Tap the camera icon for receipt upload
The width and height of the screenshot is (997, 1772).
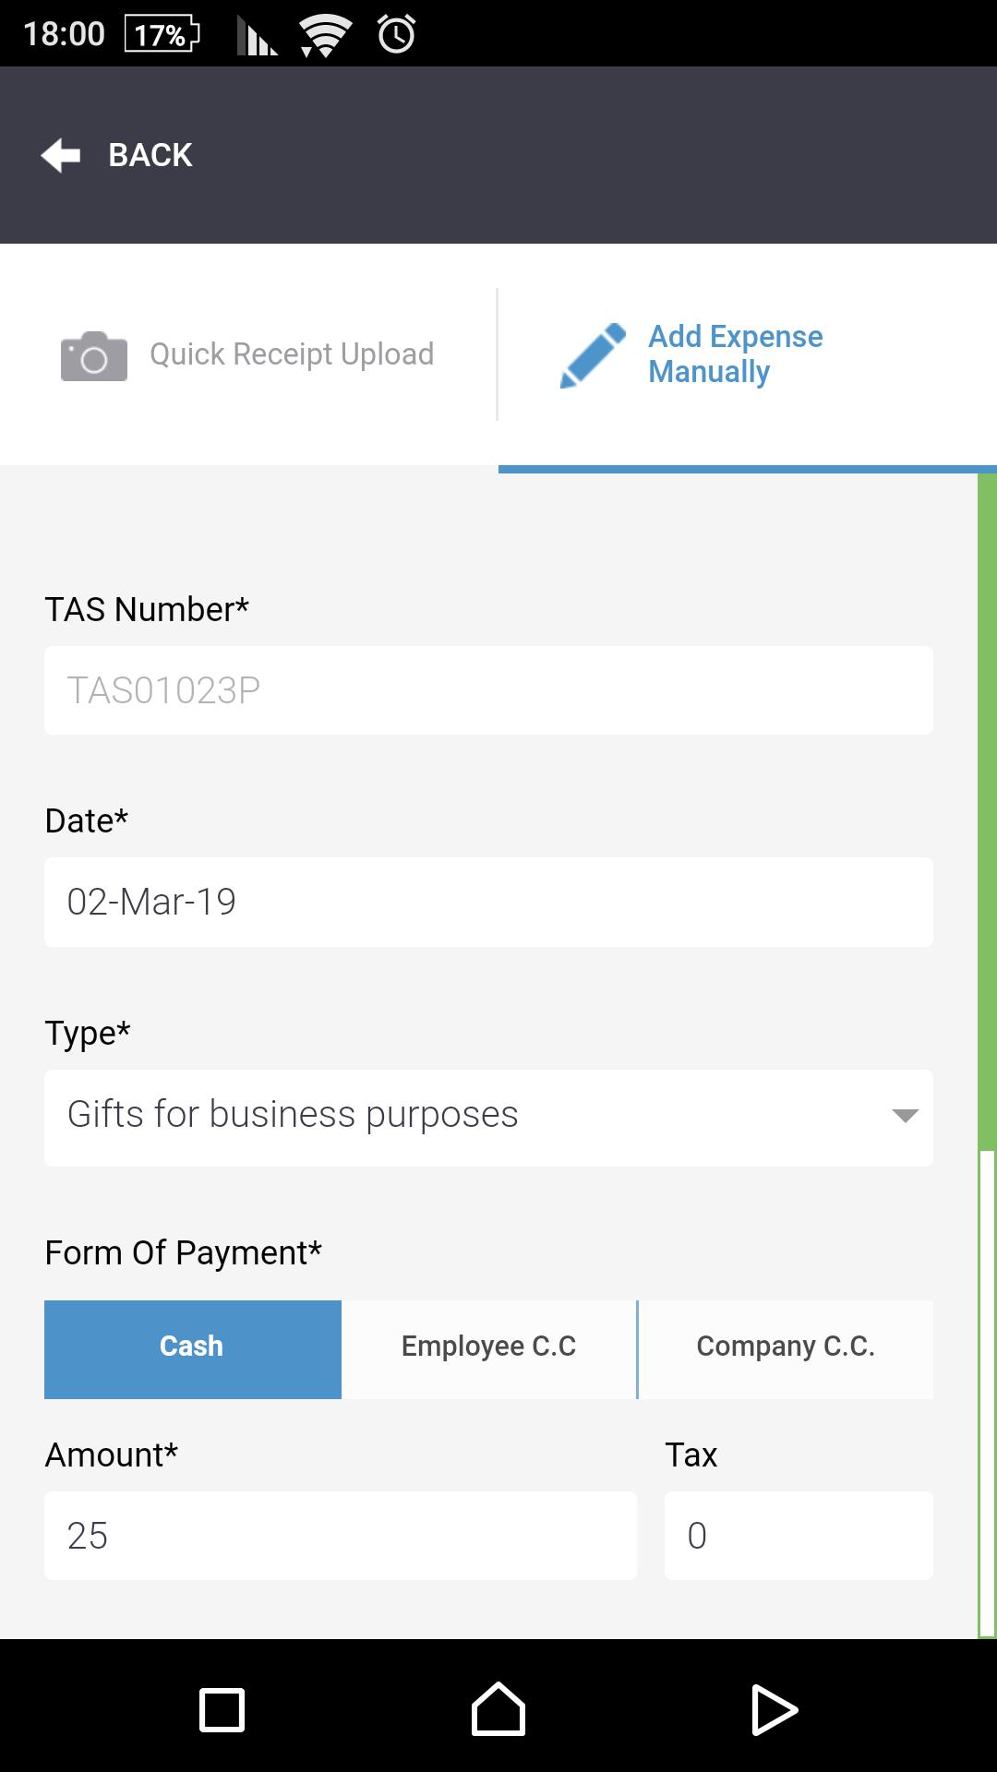[x=93, y=355]
